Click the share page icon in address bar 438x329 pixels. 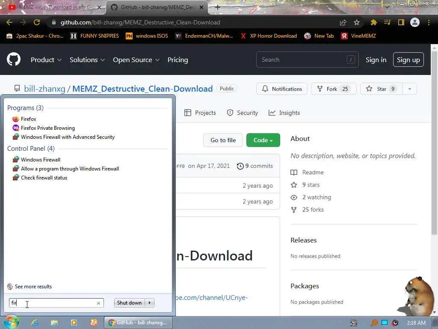pos(343,22)
